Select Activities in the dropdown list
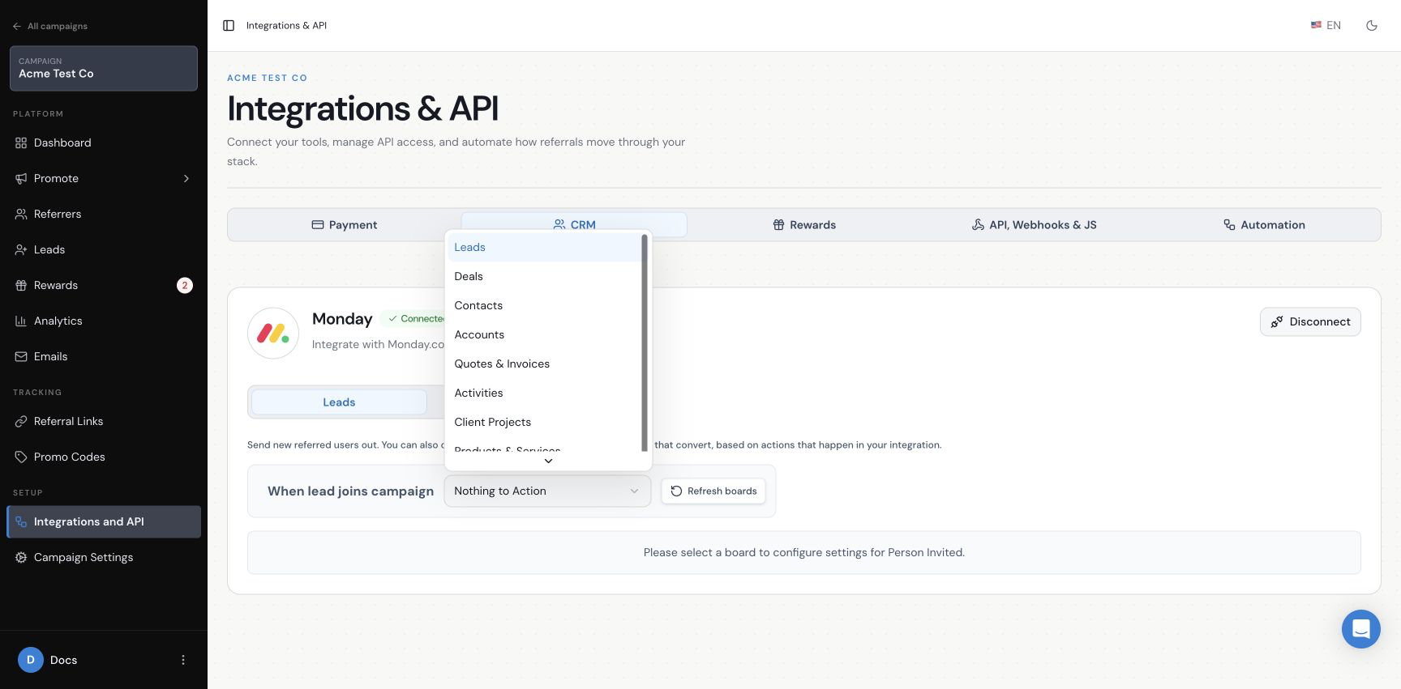 tap(545, 393)
